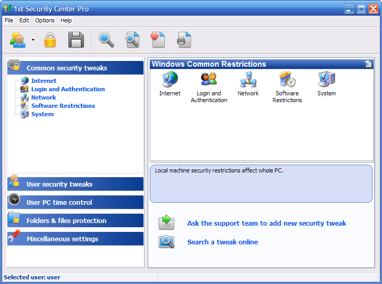Open Login and Authentication large icon
The image size is (382, 284).
[x=209, y=79]
